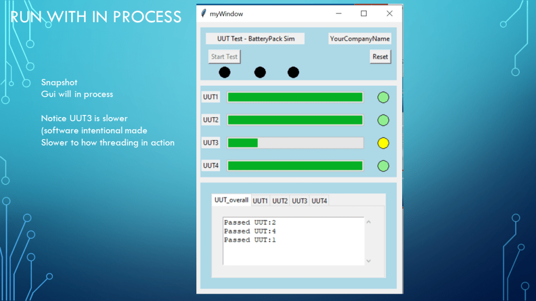Click the feather icon in myWindow title bar
The height and width of the screenshot is (301, 536).
[x=204, y=14]
